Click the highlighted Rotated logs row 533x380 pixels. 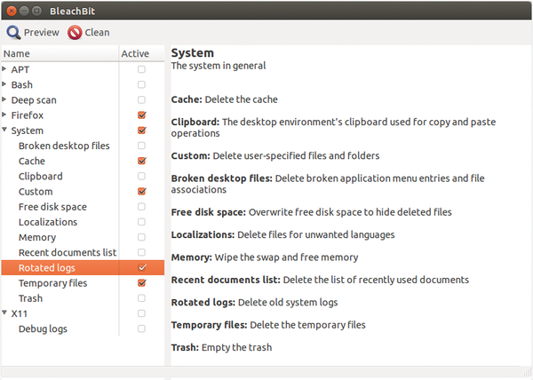(x=83, y=267)
